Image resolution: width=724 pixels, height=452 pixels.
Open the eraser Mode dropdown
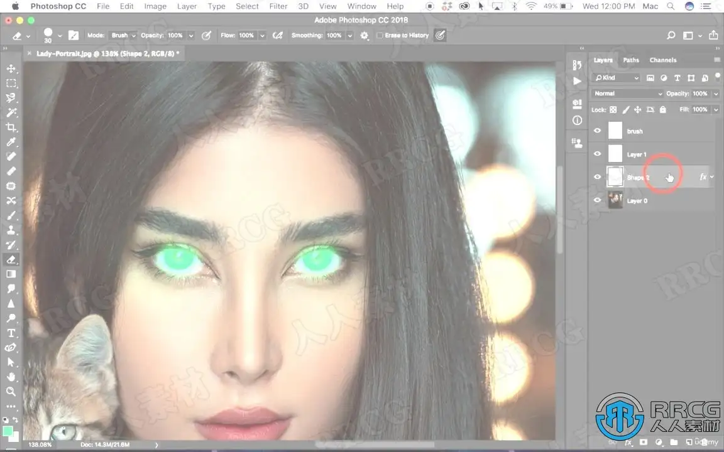pyautogui.click(x=123, y=36)
